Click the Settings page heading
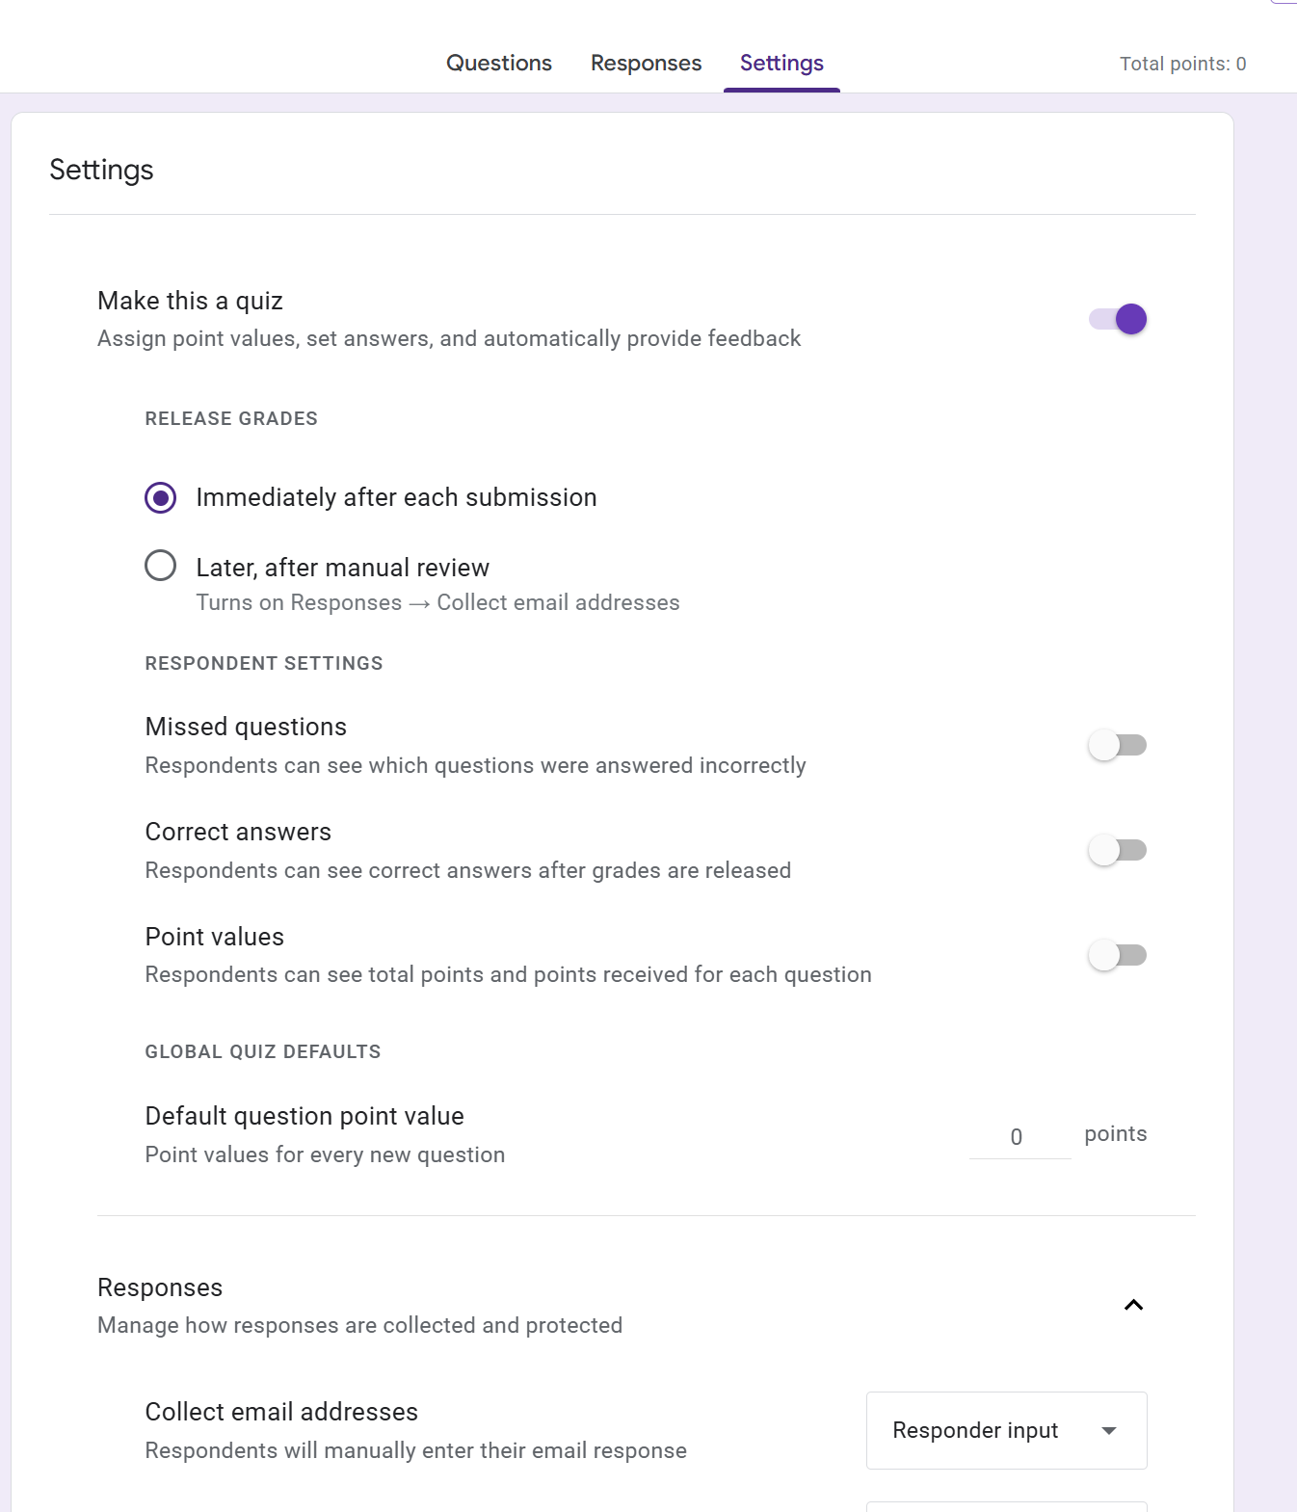This screenshot has width=1297, height=1512. [x=101, y=171]
